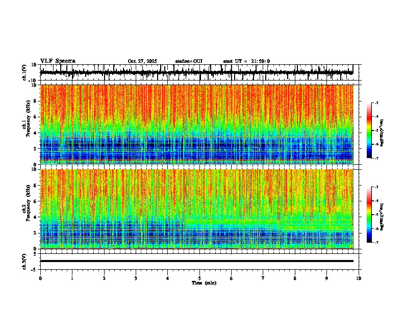The width and height of the screenshot is (404, 312).
Task: Click time-axis tick label "10"
Action: click(359, 278)
